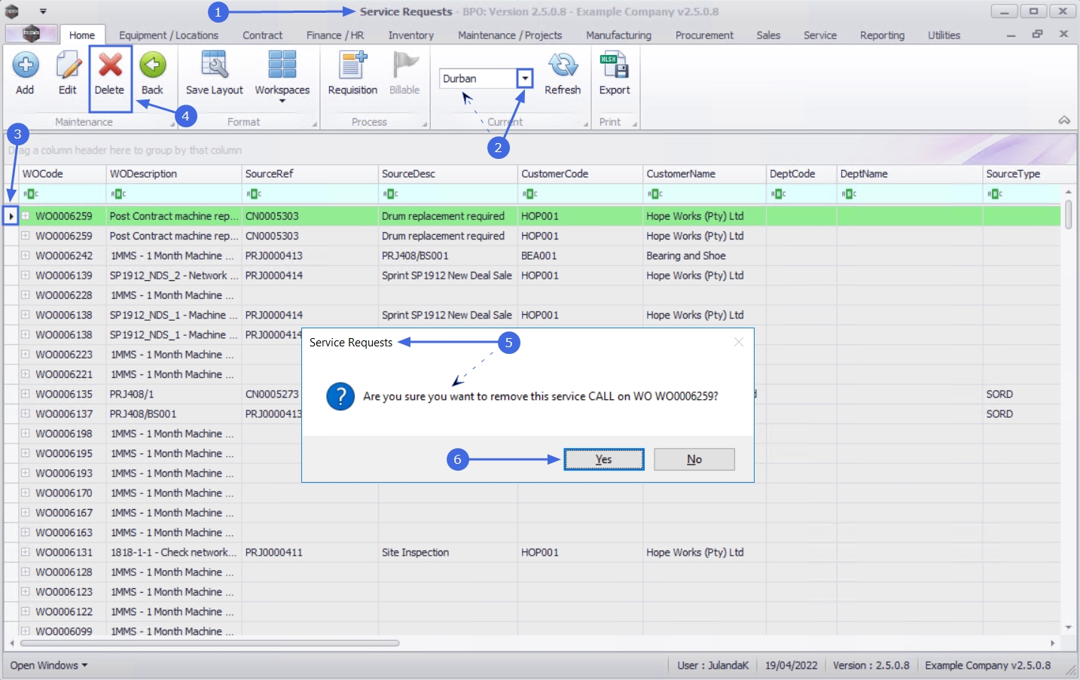Screen dimensions: 1080x680
Task: Click the filter icon under SourceRef
Action: tap(254, 194)
